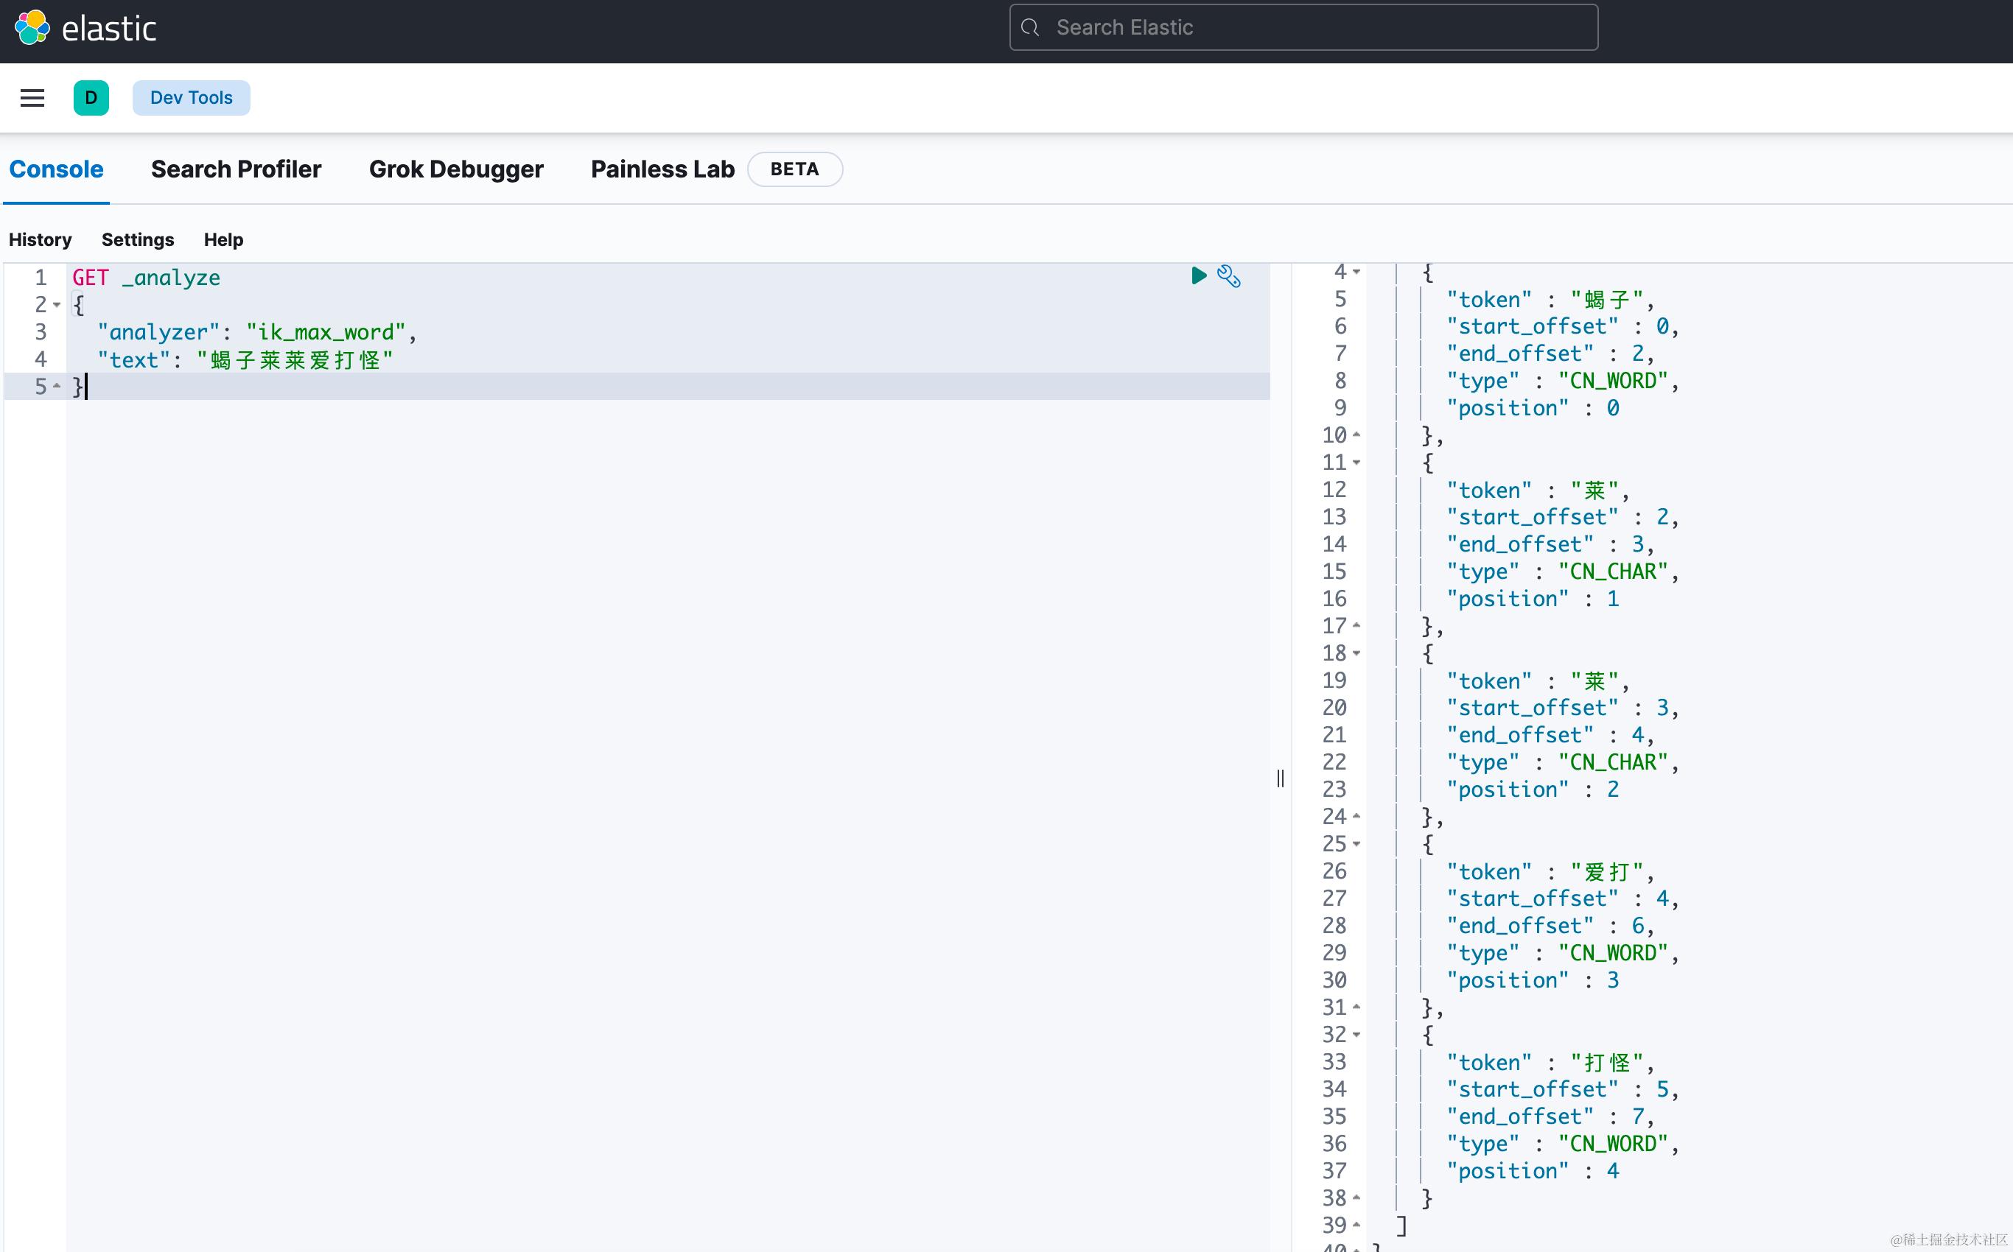
Task: Click the green D space avatar
Action: click(91, 98)
